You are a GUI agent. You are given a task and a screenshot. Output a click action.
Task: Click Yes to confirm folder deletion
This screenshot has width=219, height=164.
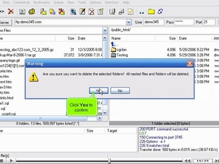point(99,91)
